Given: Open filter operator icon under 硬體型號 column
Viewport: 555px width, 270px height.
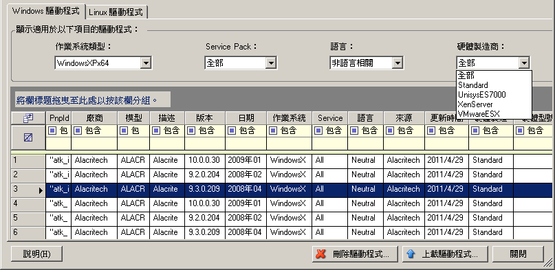Looking at the screenshot, I should coord(520,131).
